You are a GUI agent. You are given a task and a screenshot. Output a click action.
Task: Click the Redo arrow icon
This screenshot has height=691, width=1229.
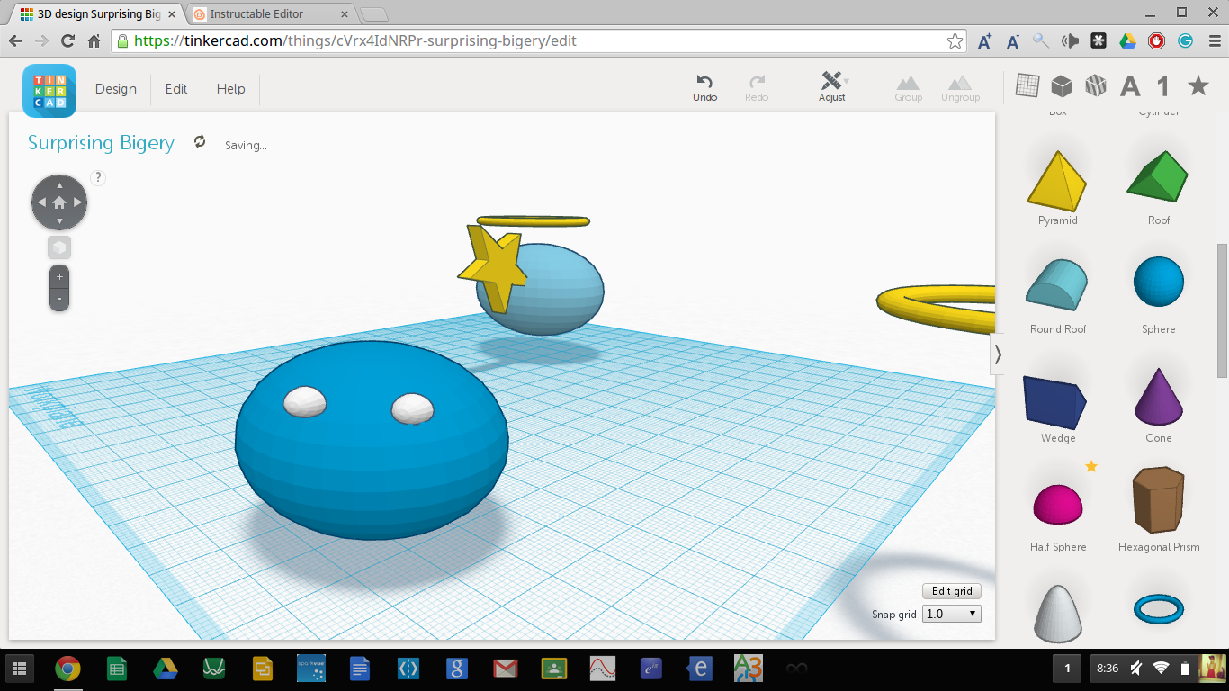[x=757, y=81]
